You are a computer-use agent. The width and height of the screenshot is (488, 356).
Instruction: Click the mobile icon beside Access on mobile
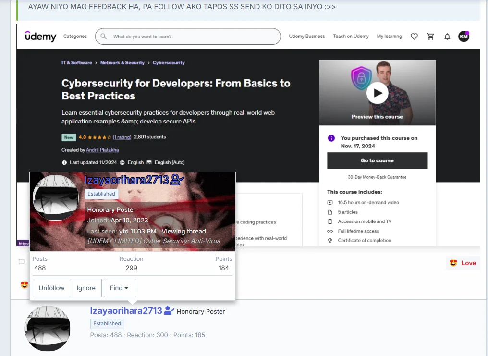coord(330,221)
